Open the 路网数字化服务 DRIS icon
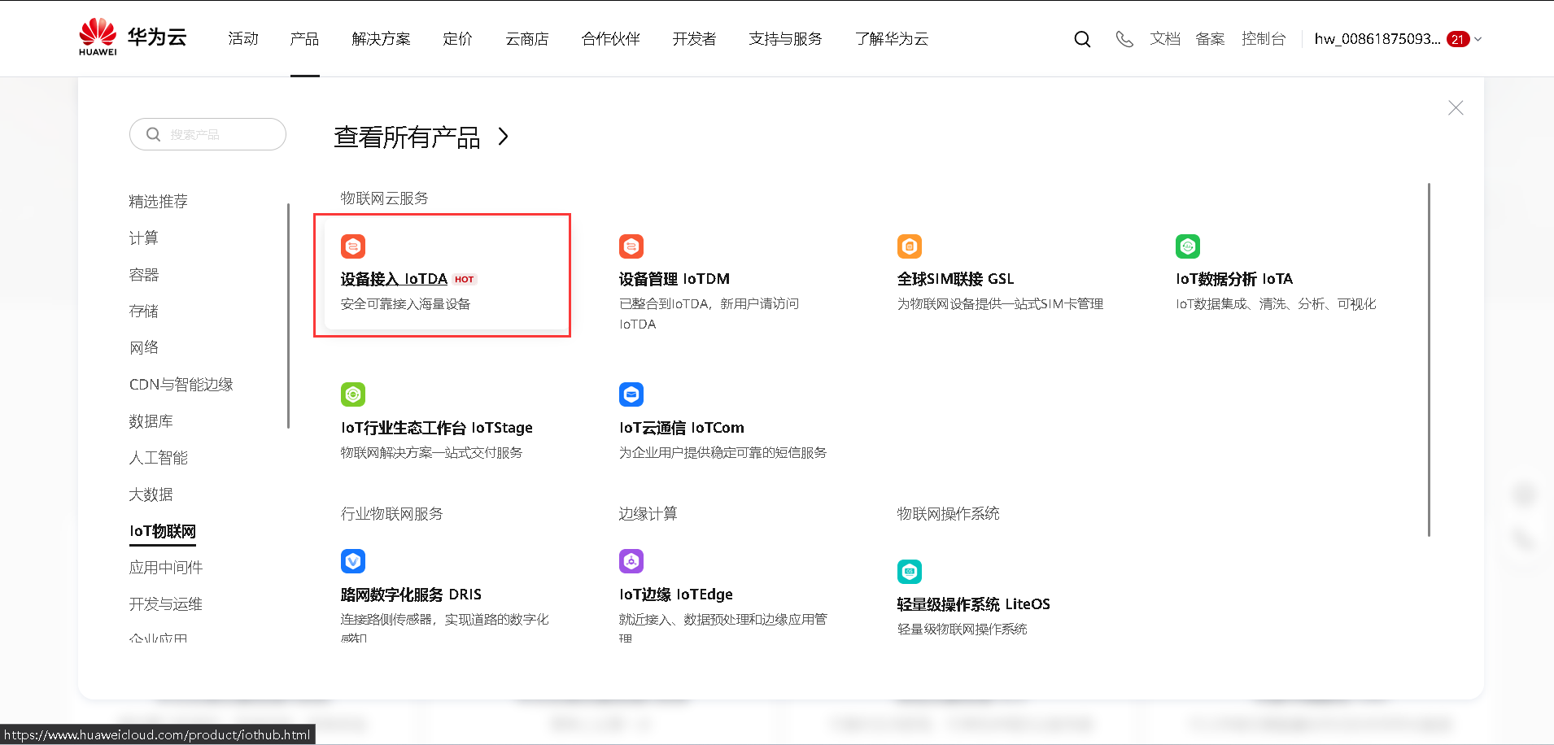Screen dimensions: 1554x745 353,560
